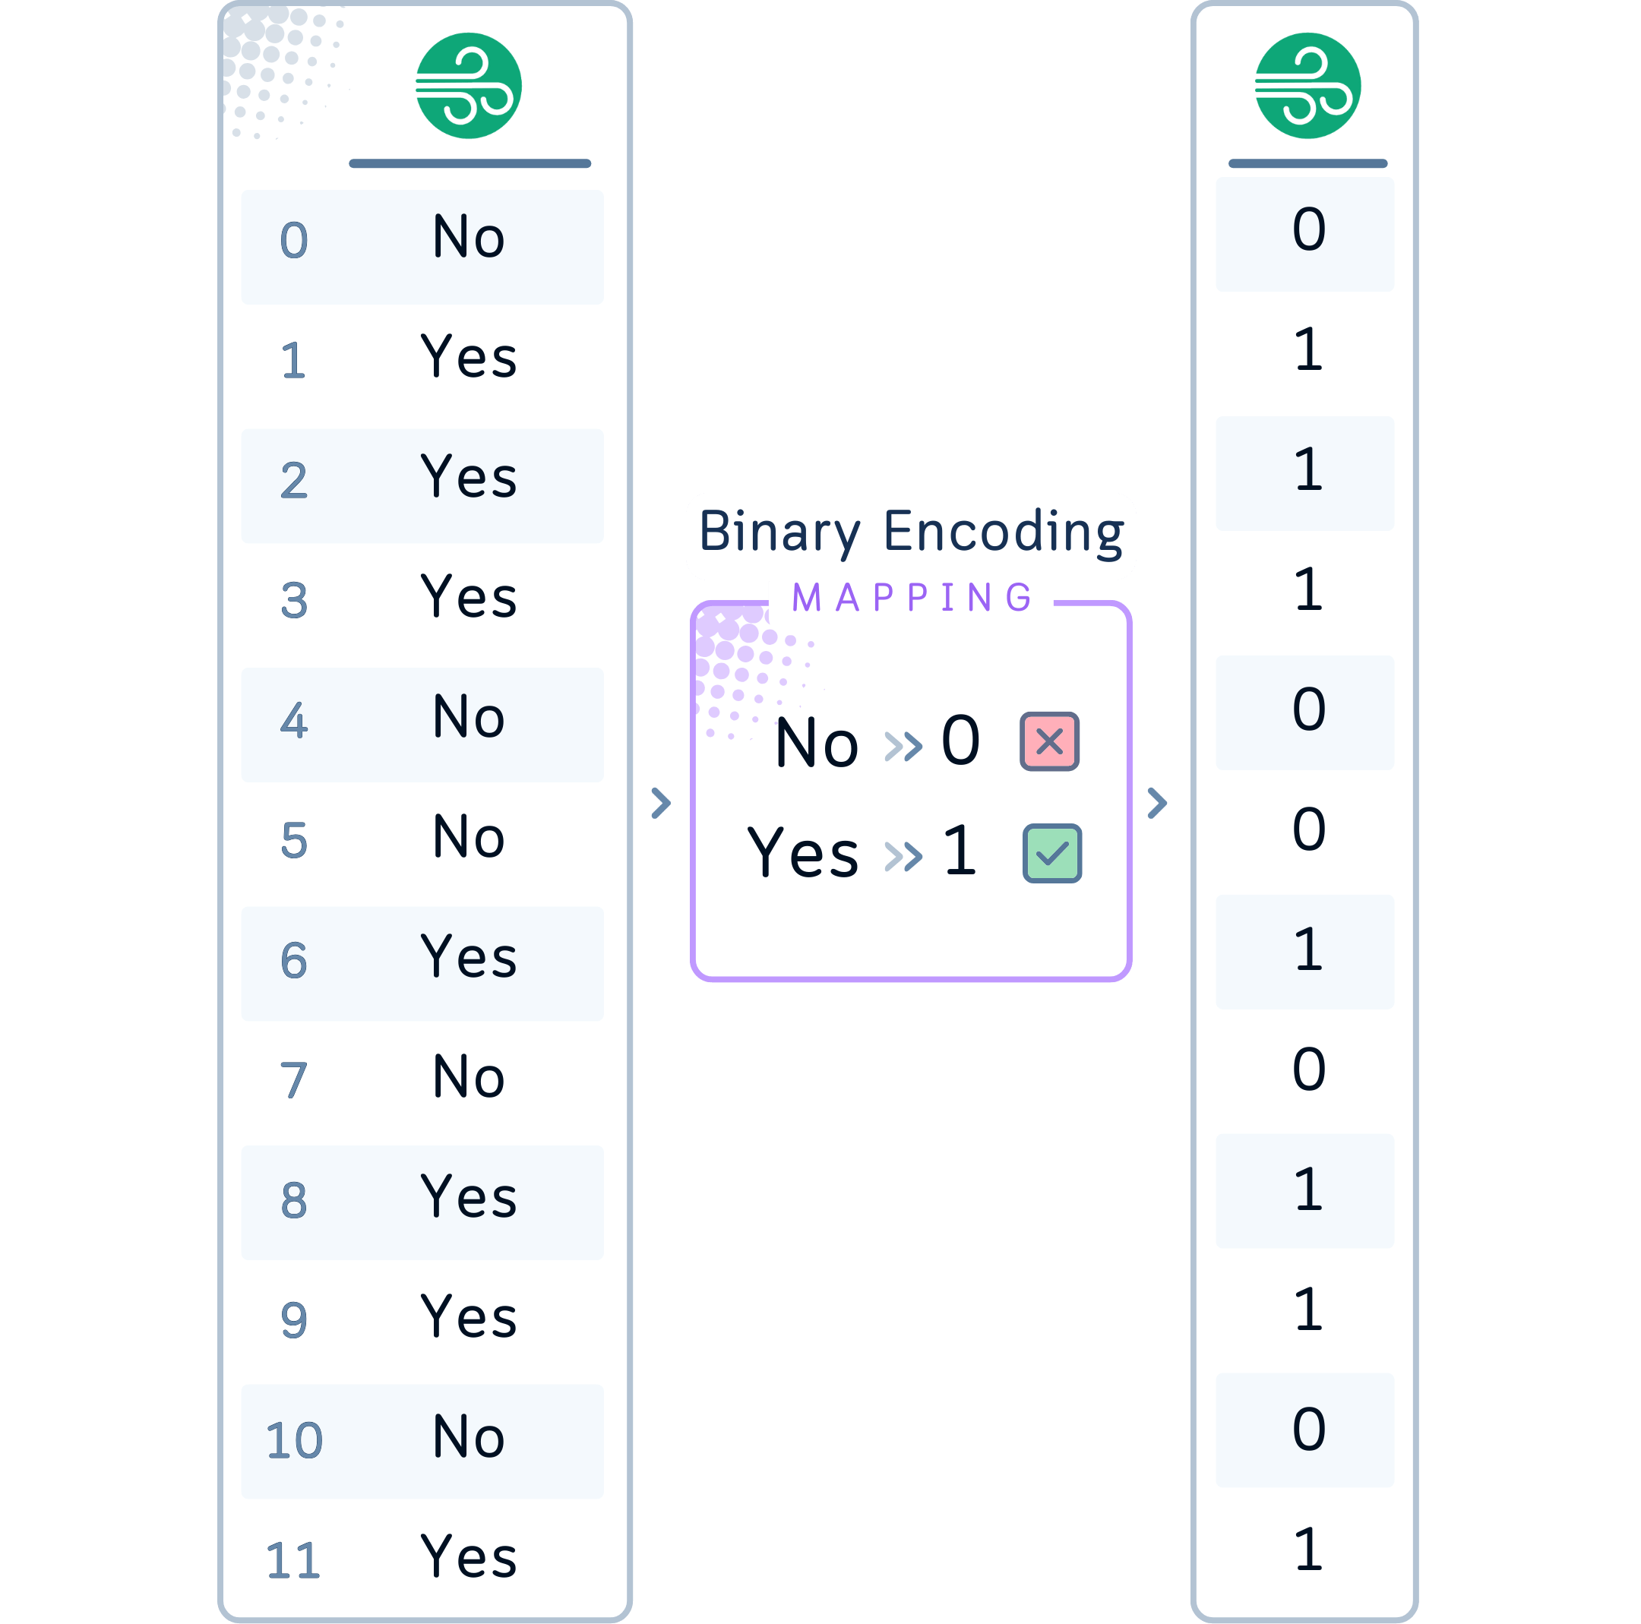Viewport: 1641px width, 1624px height.
Task: Select row 3 with value Yes
Action: coord(422,597)
